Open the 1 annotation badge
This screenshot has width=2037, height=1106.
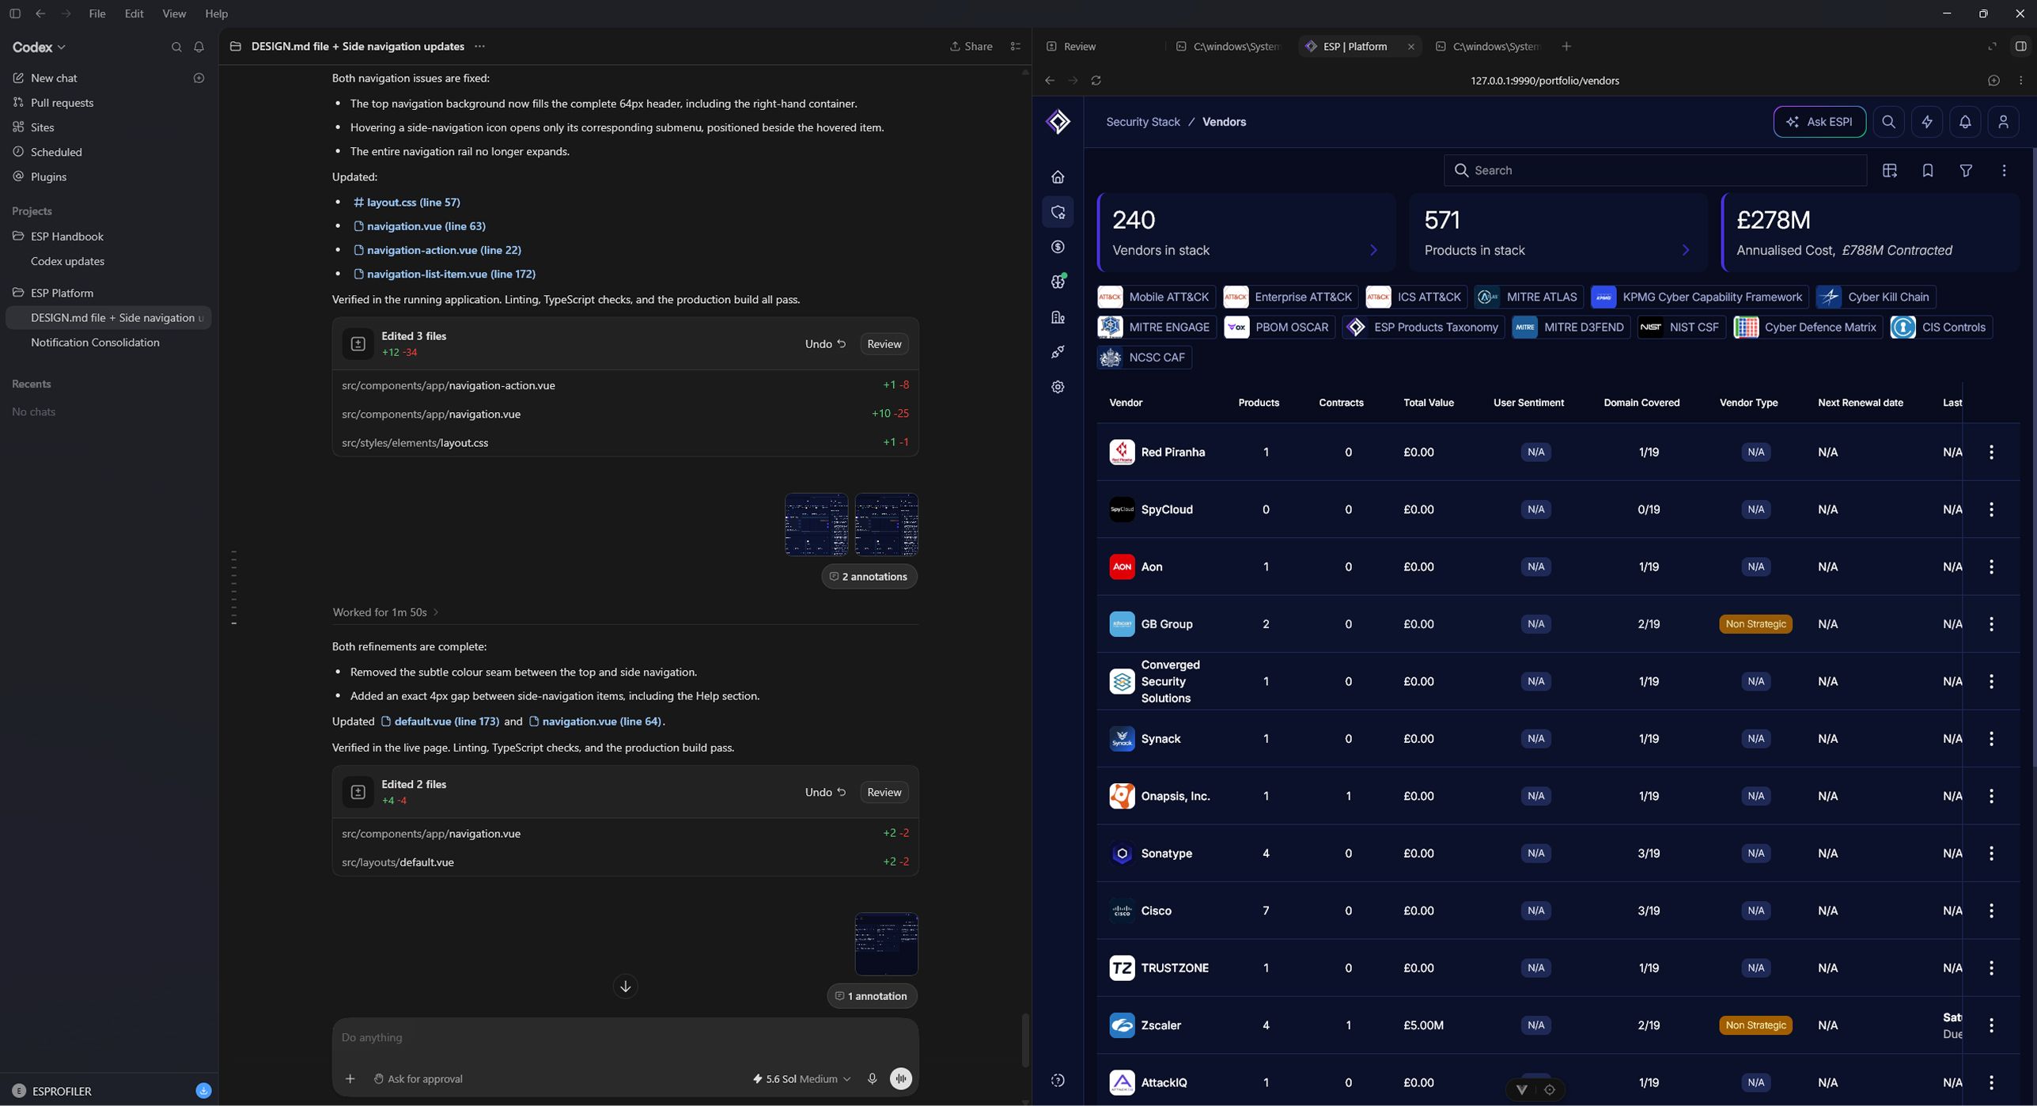(x=872, y=996)
